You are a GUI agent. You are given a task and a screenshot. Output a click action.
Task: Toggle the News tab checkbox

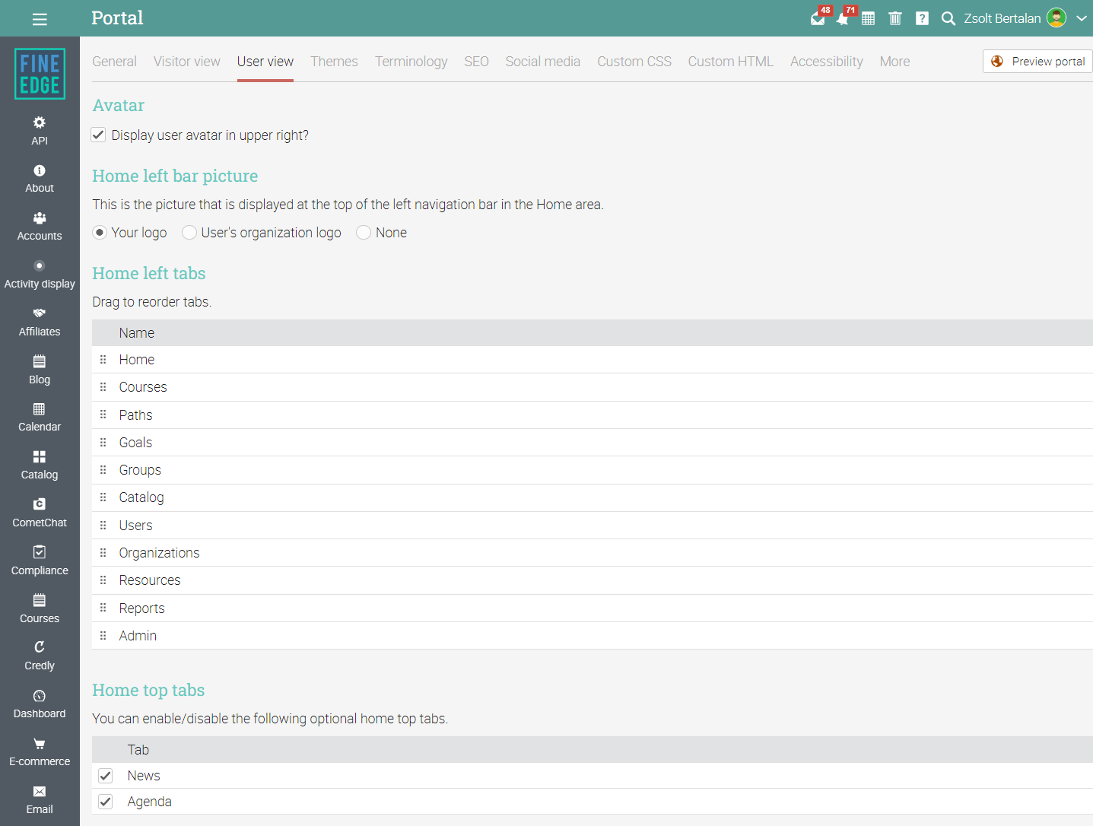(x=106, y=776)
